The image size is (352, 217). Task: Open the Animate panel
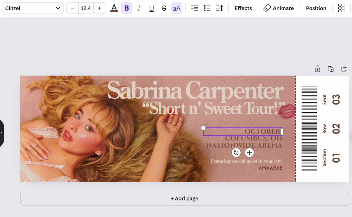[279, 8]
